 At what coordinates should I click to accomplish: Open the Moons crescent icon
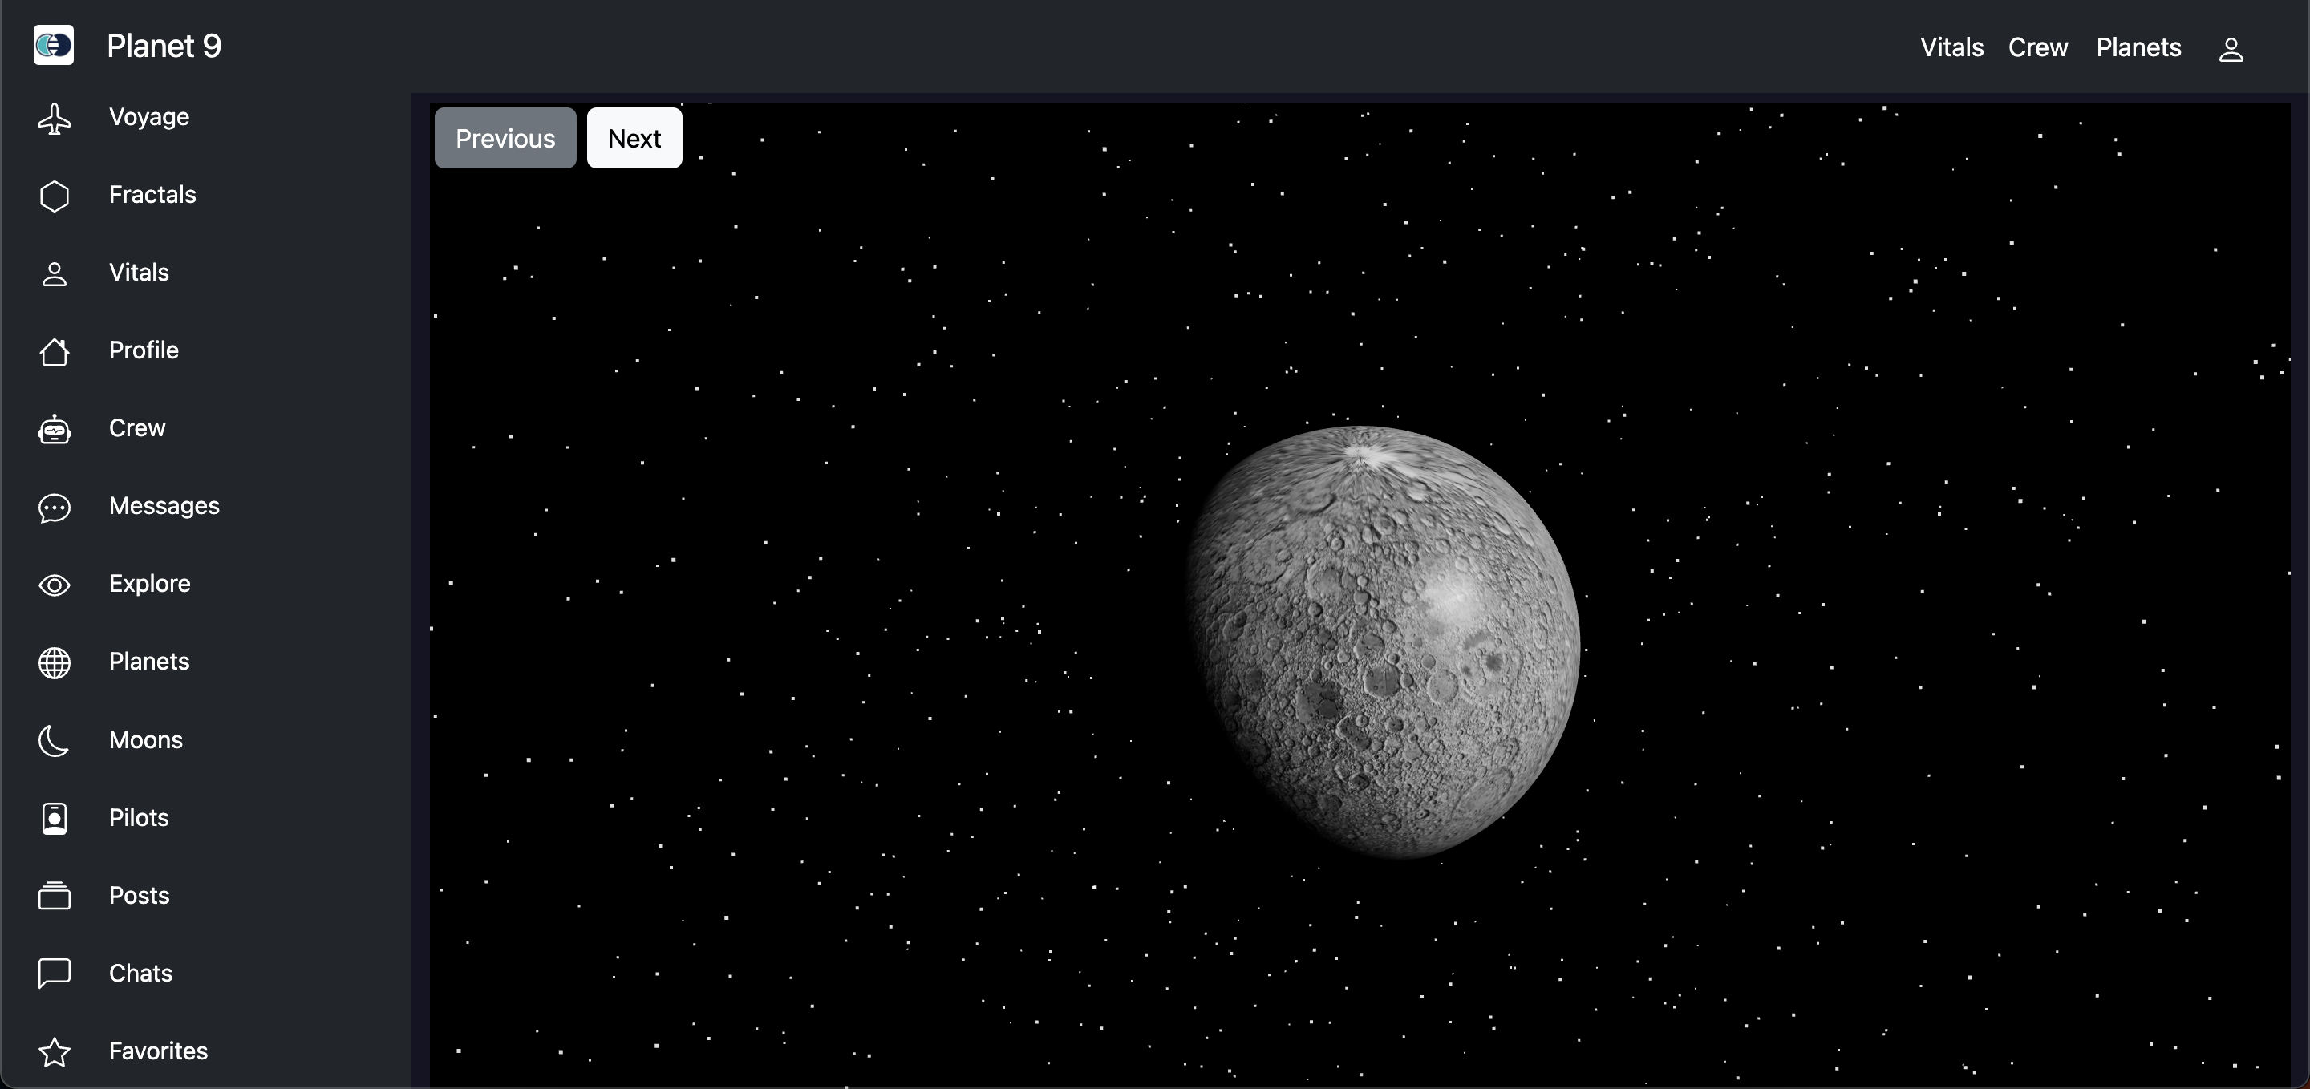(x=55, y=740)
